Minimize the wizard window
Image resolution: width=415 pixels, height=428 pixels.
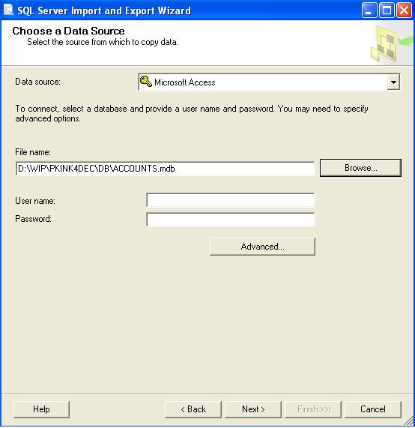pyautogui.click(x=369, y=10)
